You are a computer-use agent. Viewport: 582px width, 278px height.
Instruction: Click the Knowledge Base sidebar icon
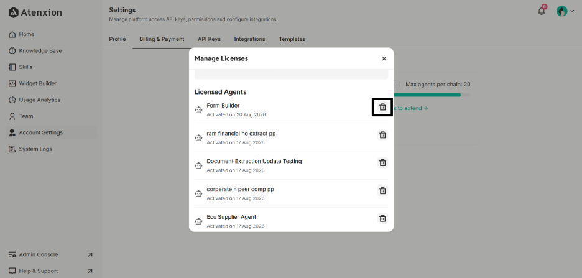12,51
